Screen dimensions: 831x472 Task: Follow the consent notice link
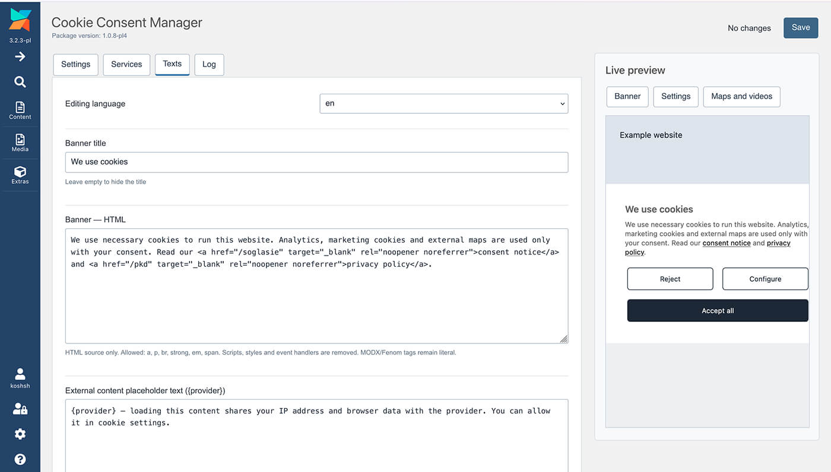(x=727, y=243)
